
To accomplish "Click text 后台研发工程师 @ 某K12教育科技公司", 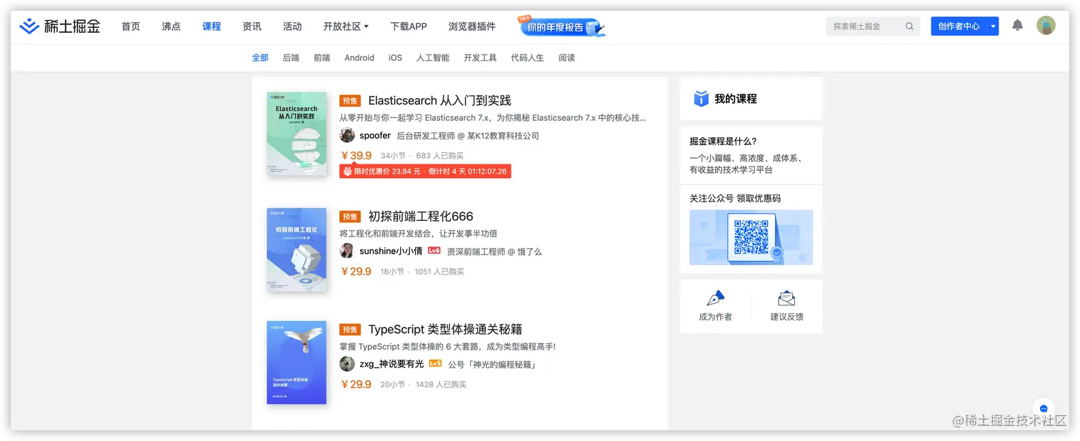I will coord(468,136).
